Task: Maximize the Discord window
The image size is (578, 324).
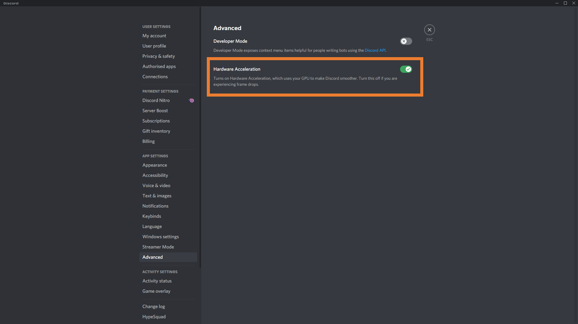Action: 565,3
